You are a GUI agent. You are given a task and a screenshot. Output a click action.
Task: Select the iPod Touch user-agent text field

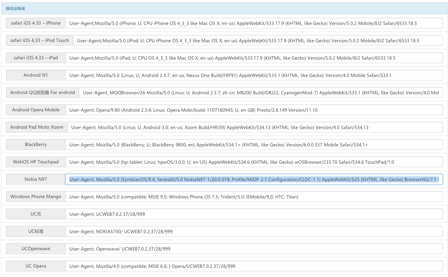click(x=257, y=40)
